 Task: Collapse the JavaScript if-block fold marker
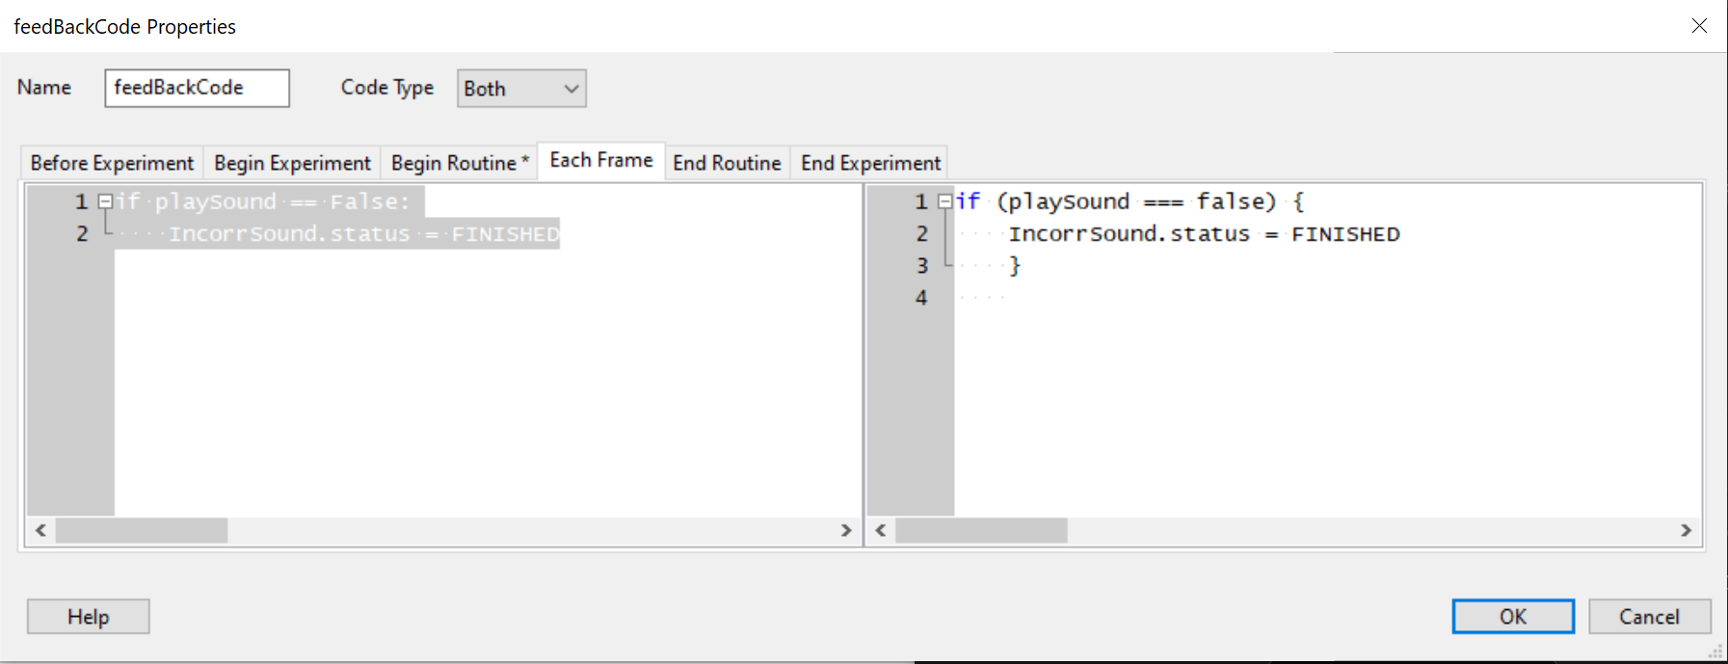pyautogui.click(x=944, y=201)
